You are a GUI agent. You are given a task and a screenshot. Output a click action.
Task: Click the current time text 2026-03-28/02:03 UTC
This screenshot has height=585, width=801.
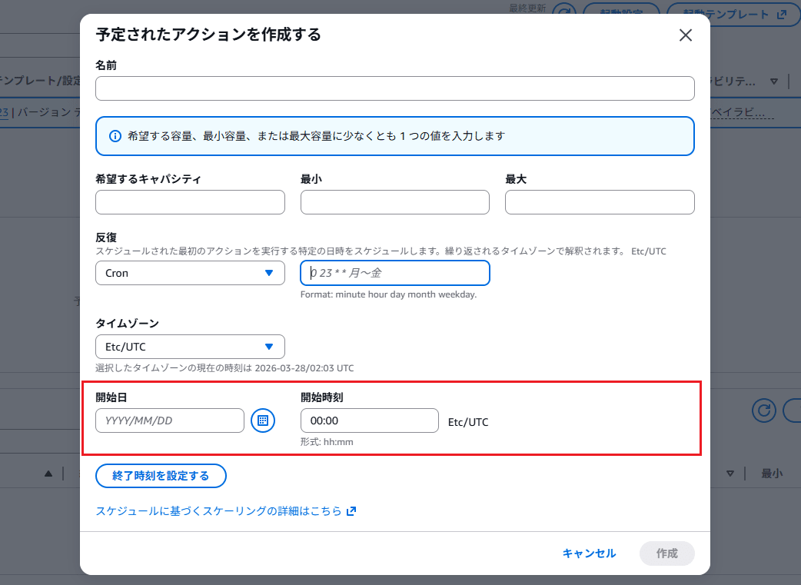[x=304, y=368]
